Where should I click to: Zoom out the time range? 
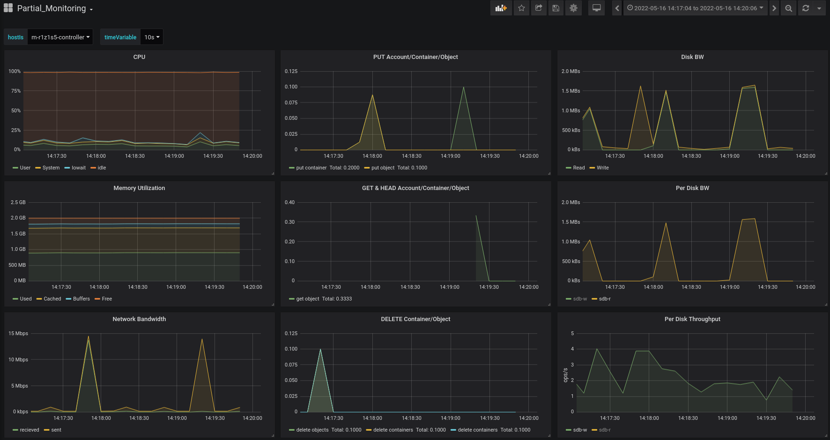(x=789, y=8)
